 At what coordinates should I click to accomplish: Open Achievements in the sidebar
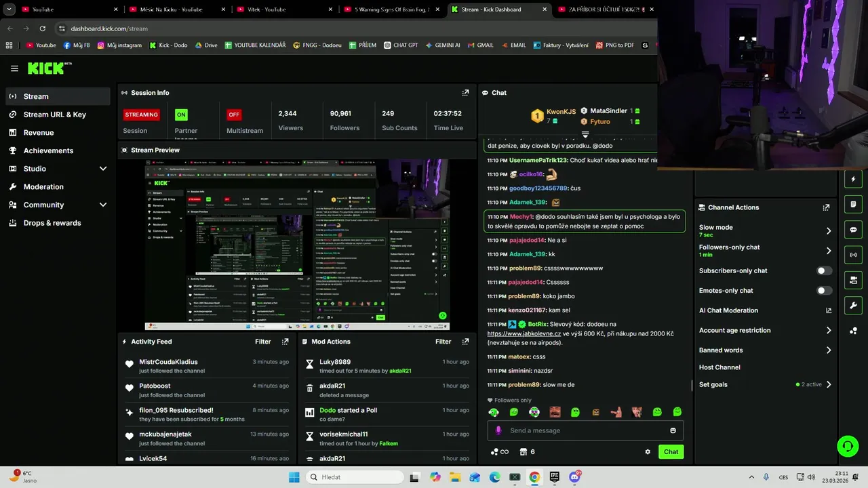58,150
